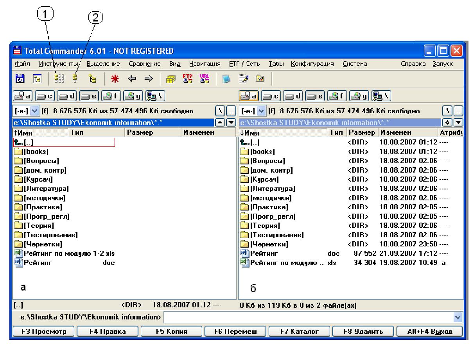Sort left panel by Размер column header
This screenshot has width=472, height=346.
(x=153, y=133)
